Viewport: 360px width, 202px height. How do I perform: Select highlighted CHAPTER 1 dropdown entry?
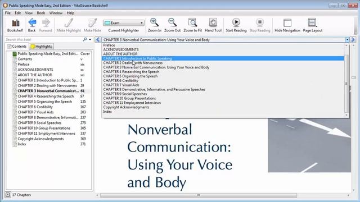pyautogui.click(x=223, y=58)
